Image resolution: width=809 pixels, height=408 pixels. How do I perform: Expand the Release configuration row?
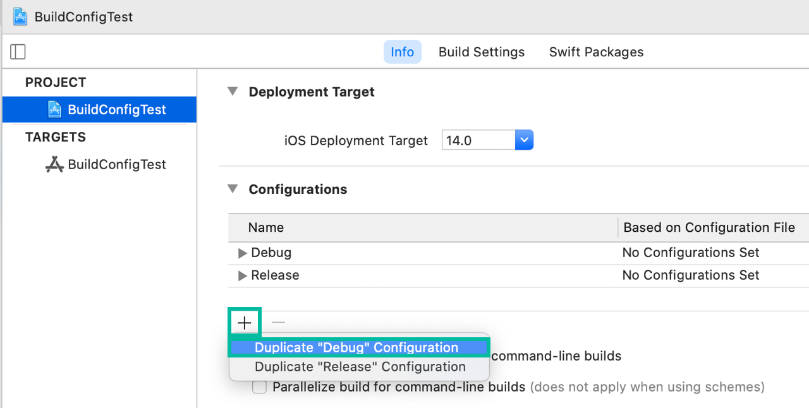(x=242, y=276)
